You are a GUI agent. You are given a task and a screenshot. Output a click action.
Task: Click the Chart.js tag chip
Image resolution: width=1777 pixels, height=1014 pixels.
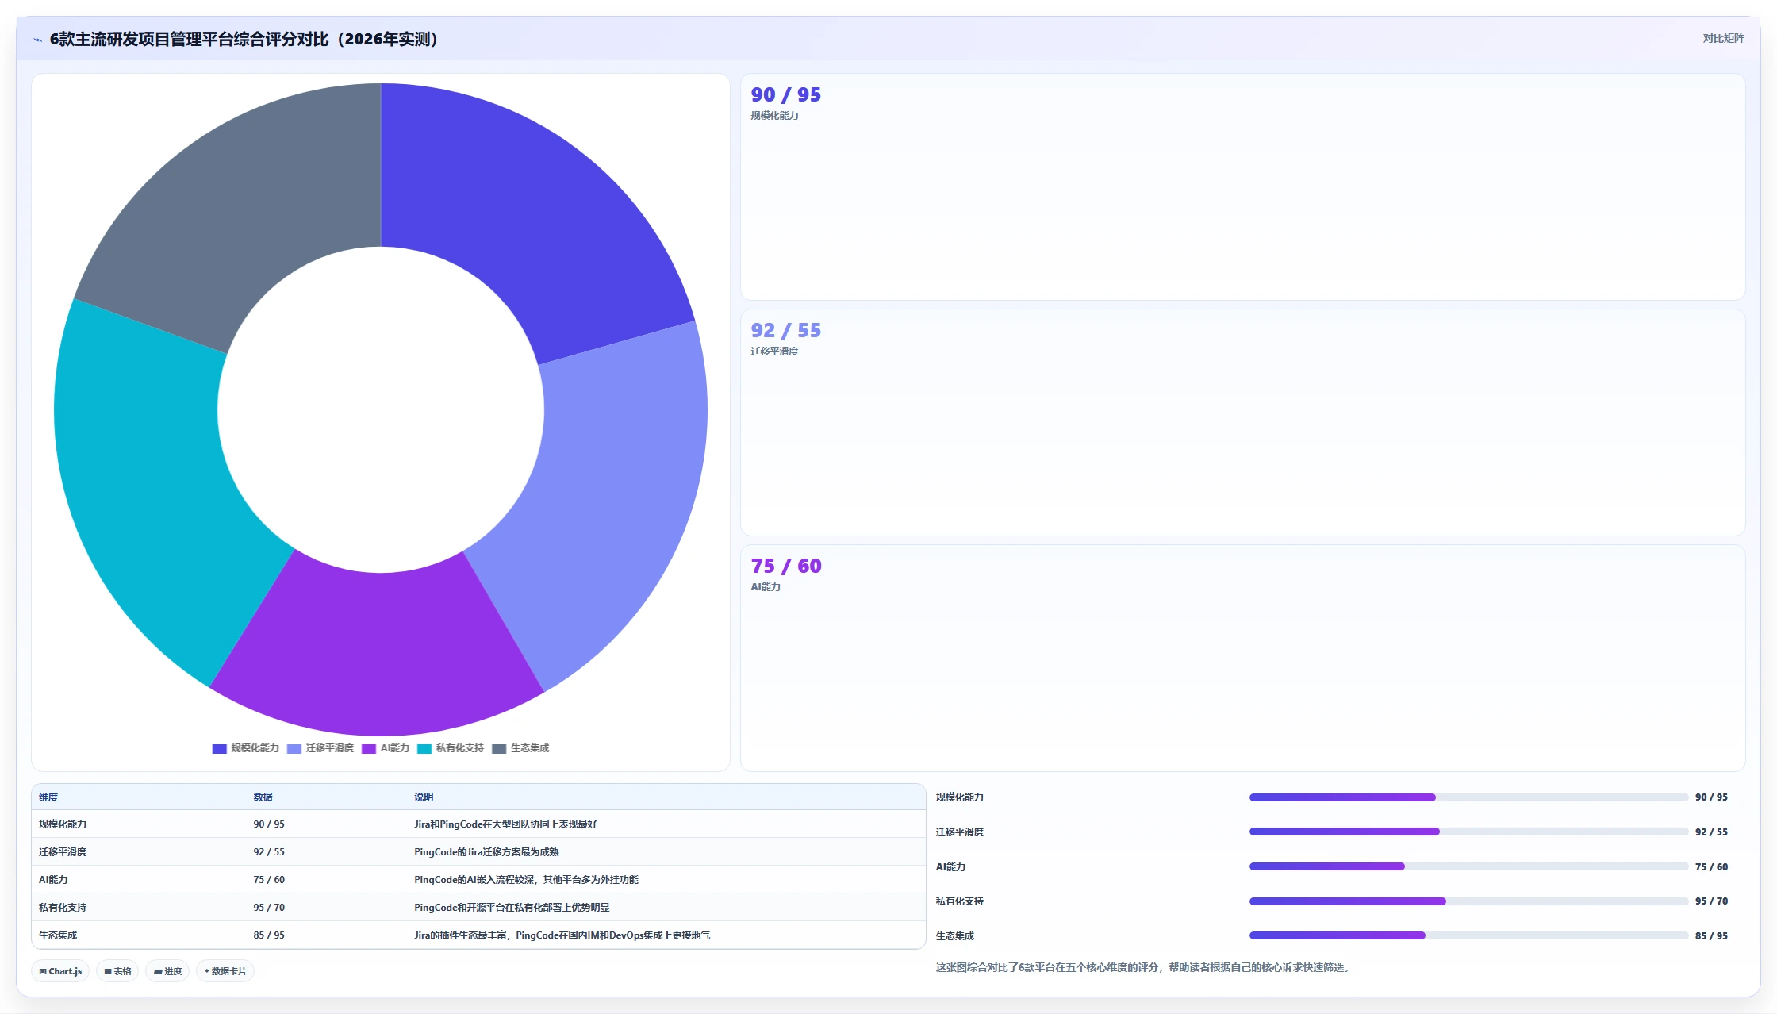coord(60,971)
